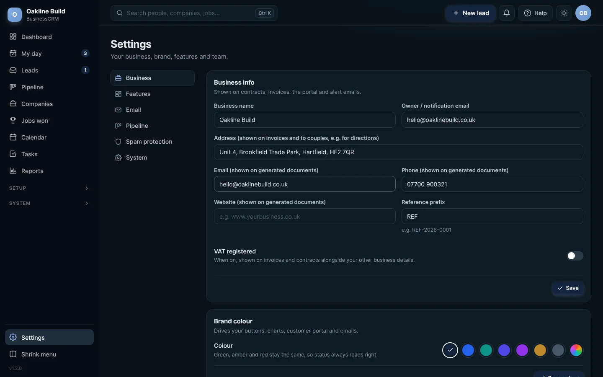Click the Website input field

click(305, 216)
